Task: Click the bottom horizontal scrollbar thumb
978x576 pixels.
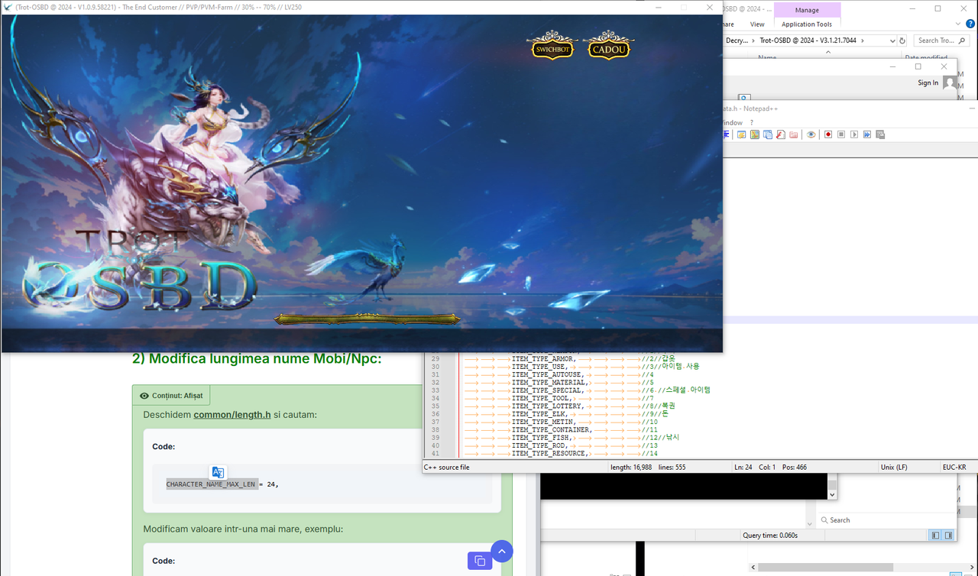Action: 826,567
